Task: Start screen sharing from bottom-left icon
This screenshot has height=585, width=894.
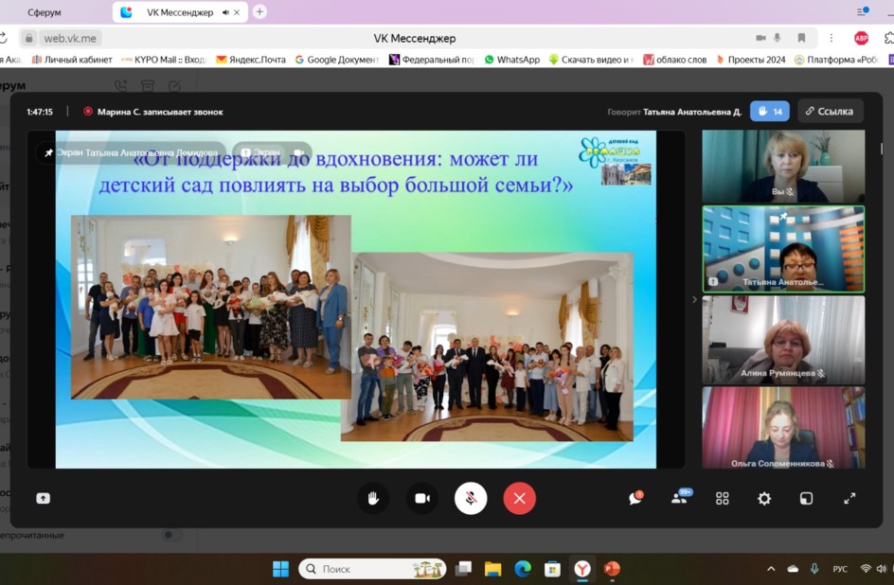Action: tap(43, 499)
